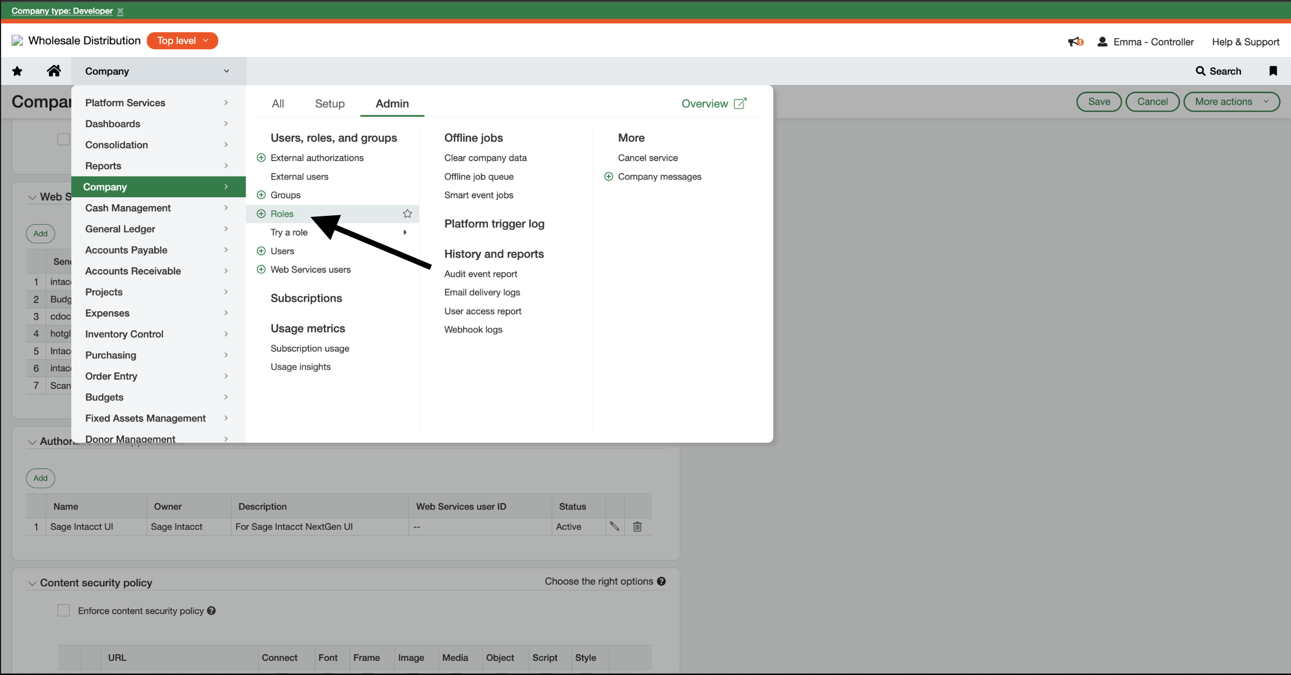
Task: Click the announcements megaphone icon
Action: pos(1075,42)
